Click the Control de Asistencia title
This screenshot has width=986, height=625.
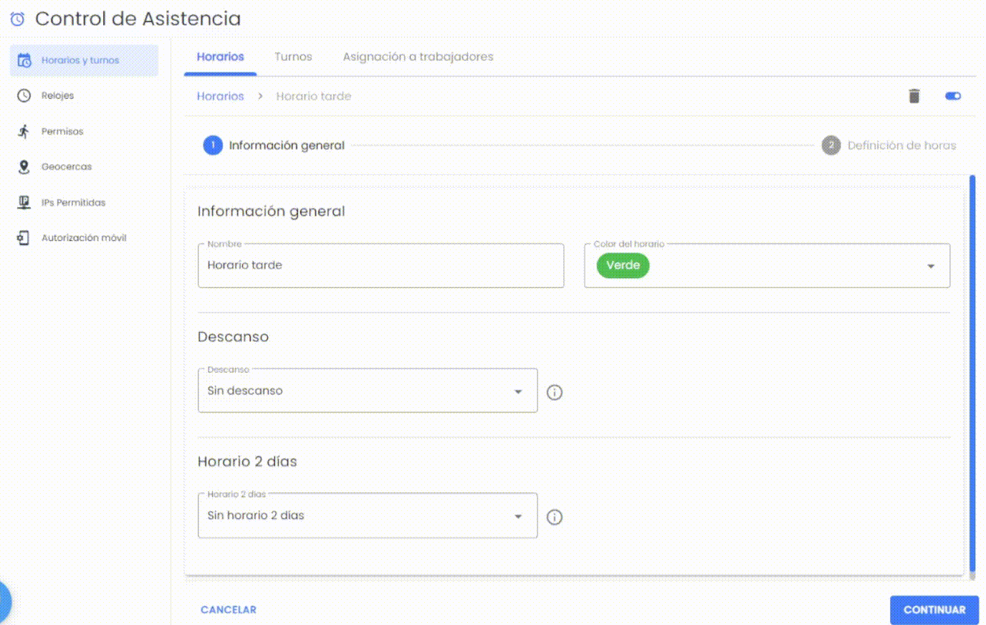(138, 19)
